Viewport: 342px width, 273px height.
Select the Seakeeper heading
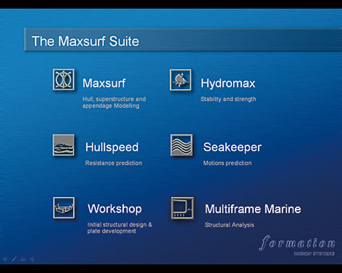pyautogui.click(x=233, y=147)
